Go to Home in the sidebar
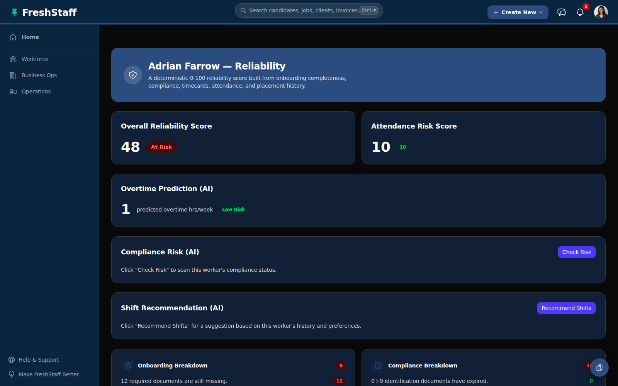 coord(49,37)
